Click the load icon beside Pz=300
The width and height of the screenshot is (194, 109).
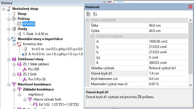[25, 69]
